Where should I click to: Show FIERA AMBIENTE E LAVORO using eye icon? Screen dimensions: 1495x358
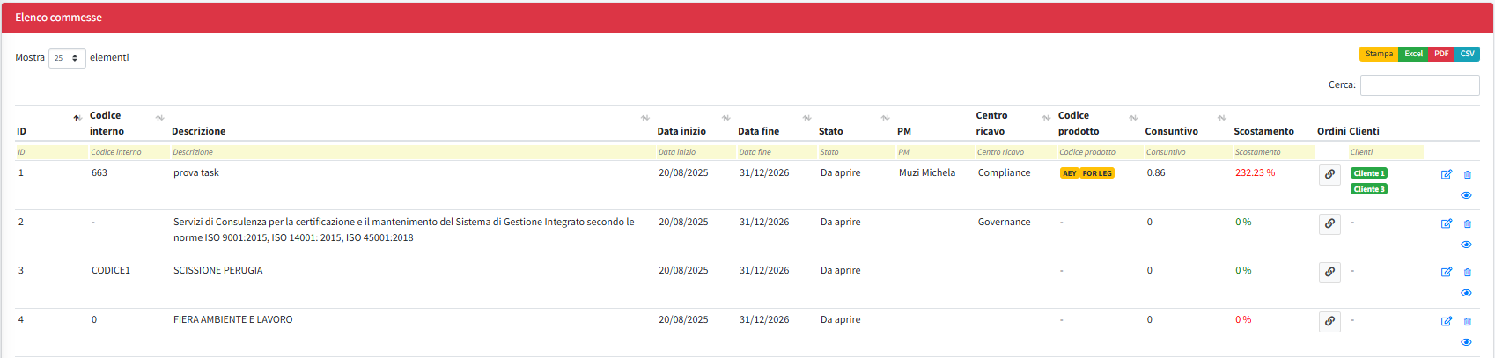1466,342
